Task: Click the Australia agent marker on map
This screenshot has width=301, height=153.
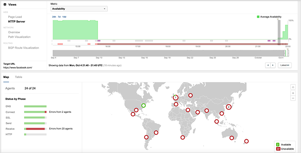Action: 232,138
